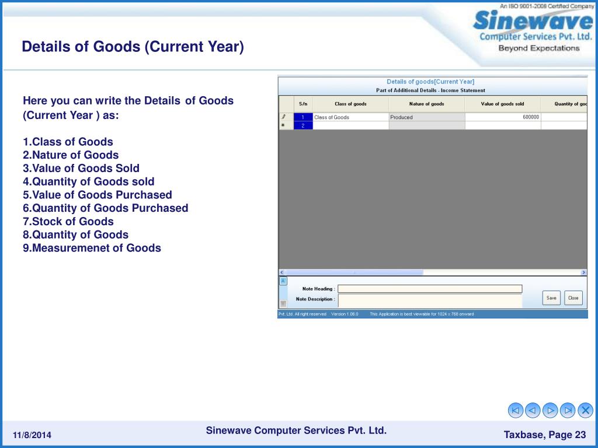
Task: Focus the Note Description text box
Action: 430,300
